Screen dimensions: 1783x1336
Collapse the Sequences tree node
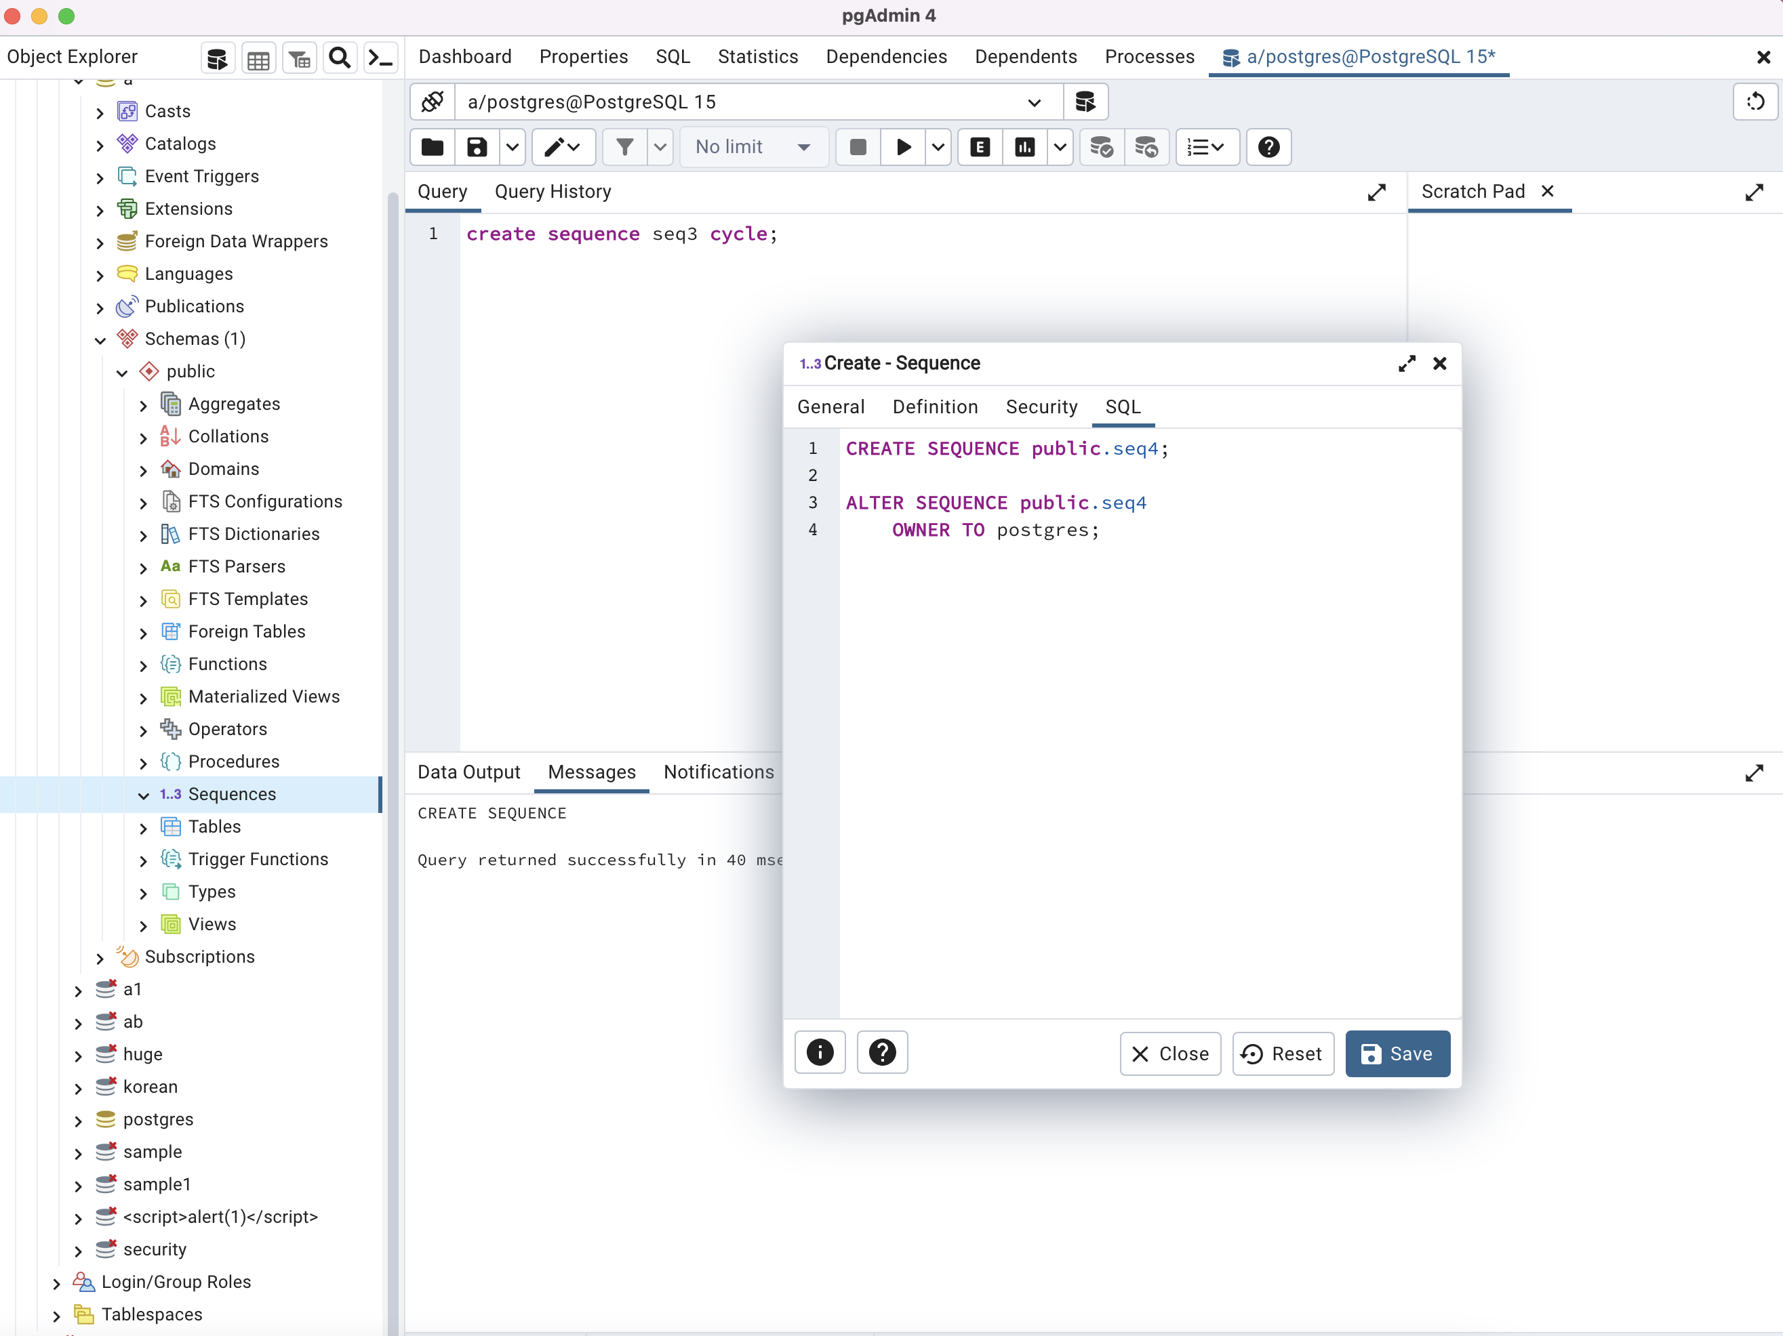(142, 794)
